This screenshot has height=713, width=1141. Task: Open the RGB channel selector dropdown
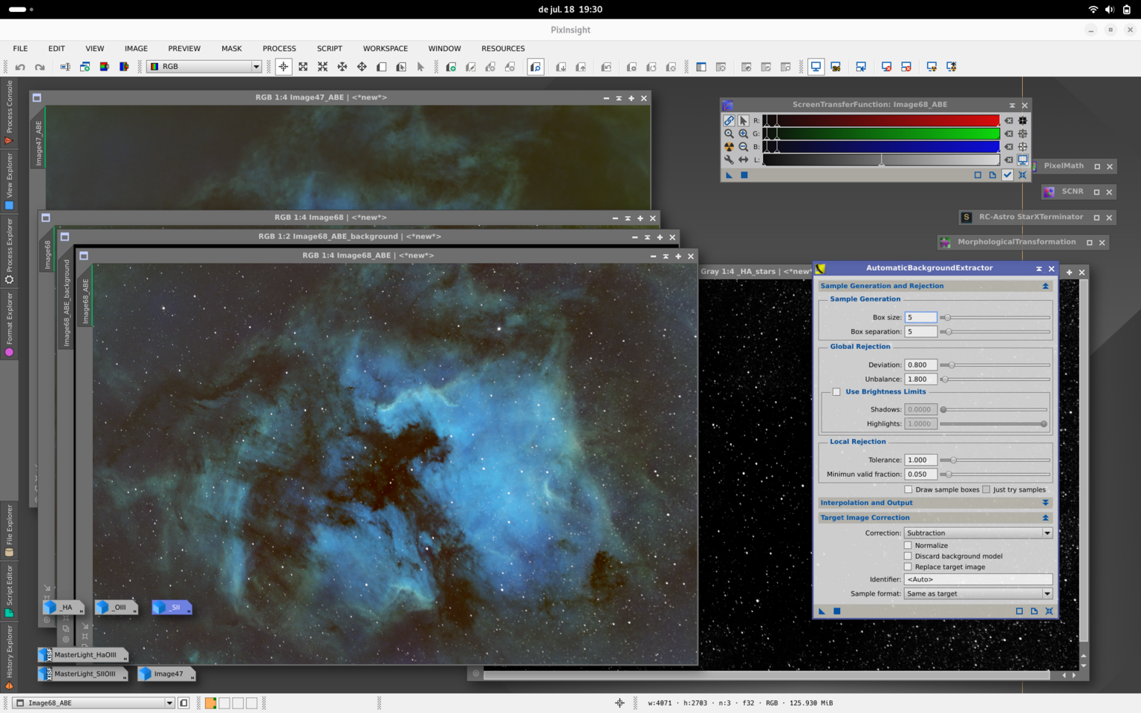(x=204, y=67)
